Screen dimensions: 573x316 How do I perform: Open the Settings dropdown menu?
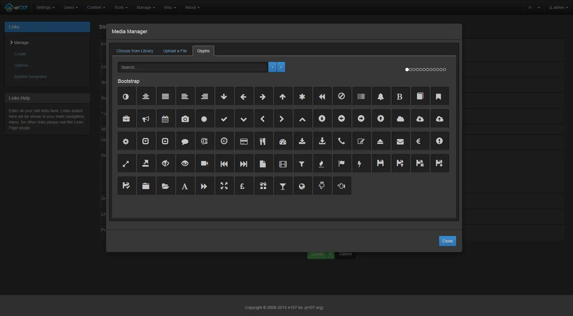[x=45, y=7]
